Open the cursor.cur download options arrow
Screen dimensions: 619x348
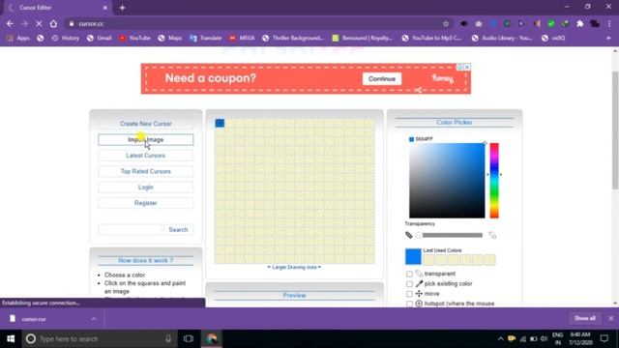click(94, 319)
